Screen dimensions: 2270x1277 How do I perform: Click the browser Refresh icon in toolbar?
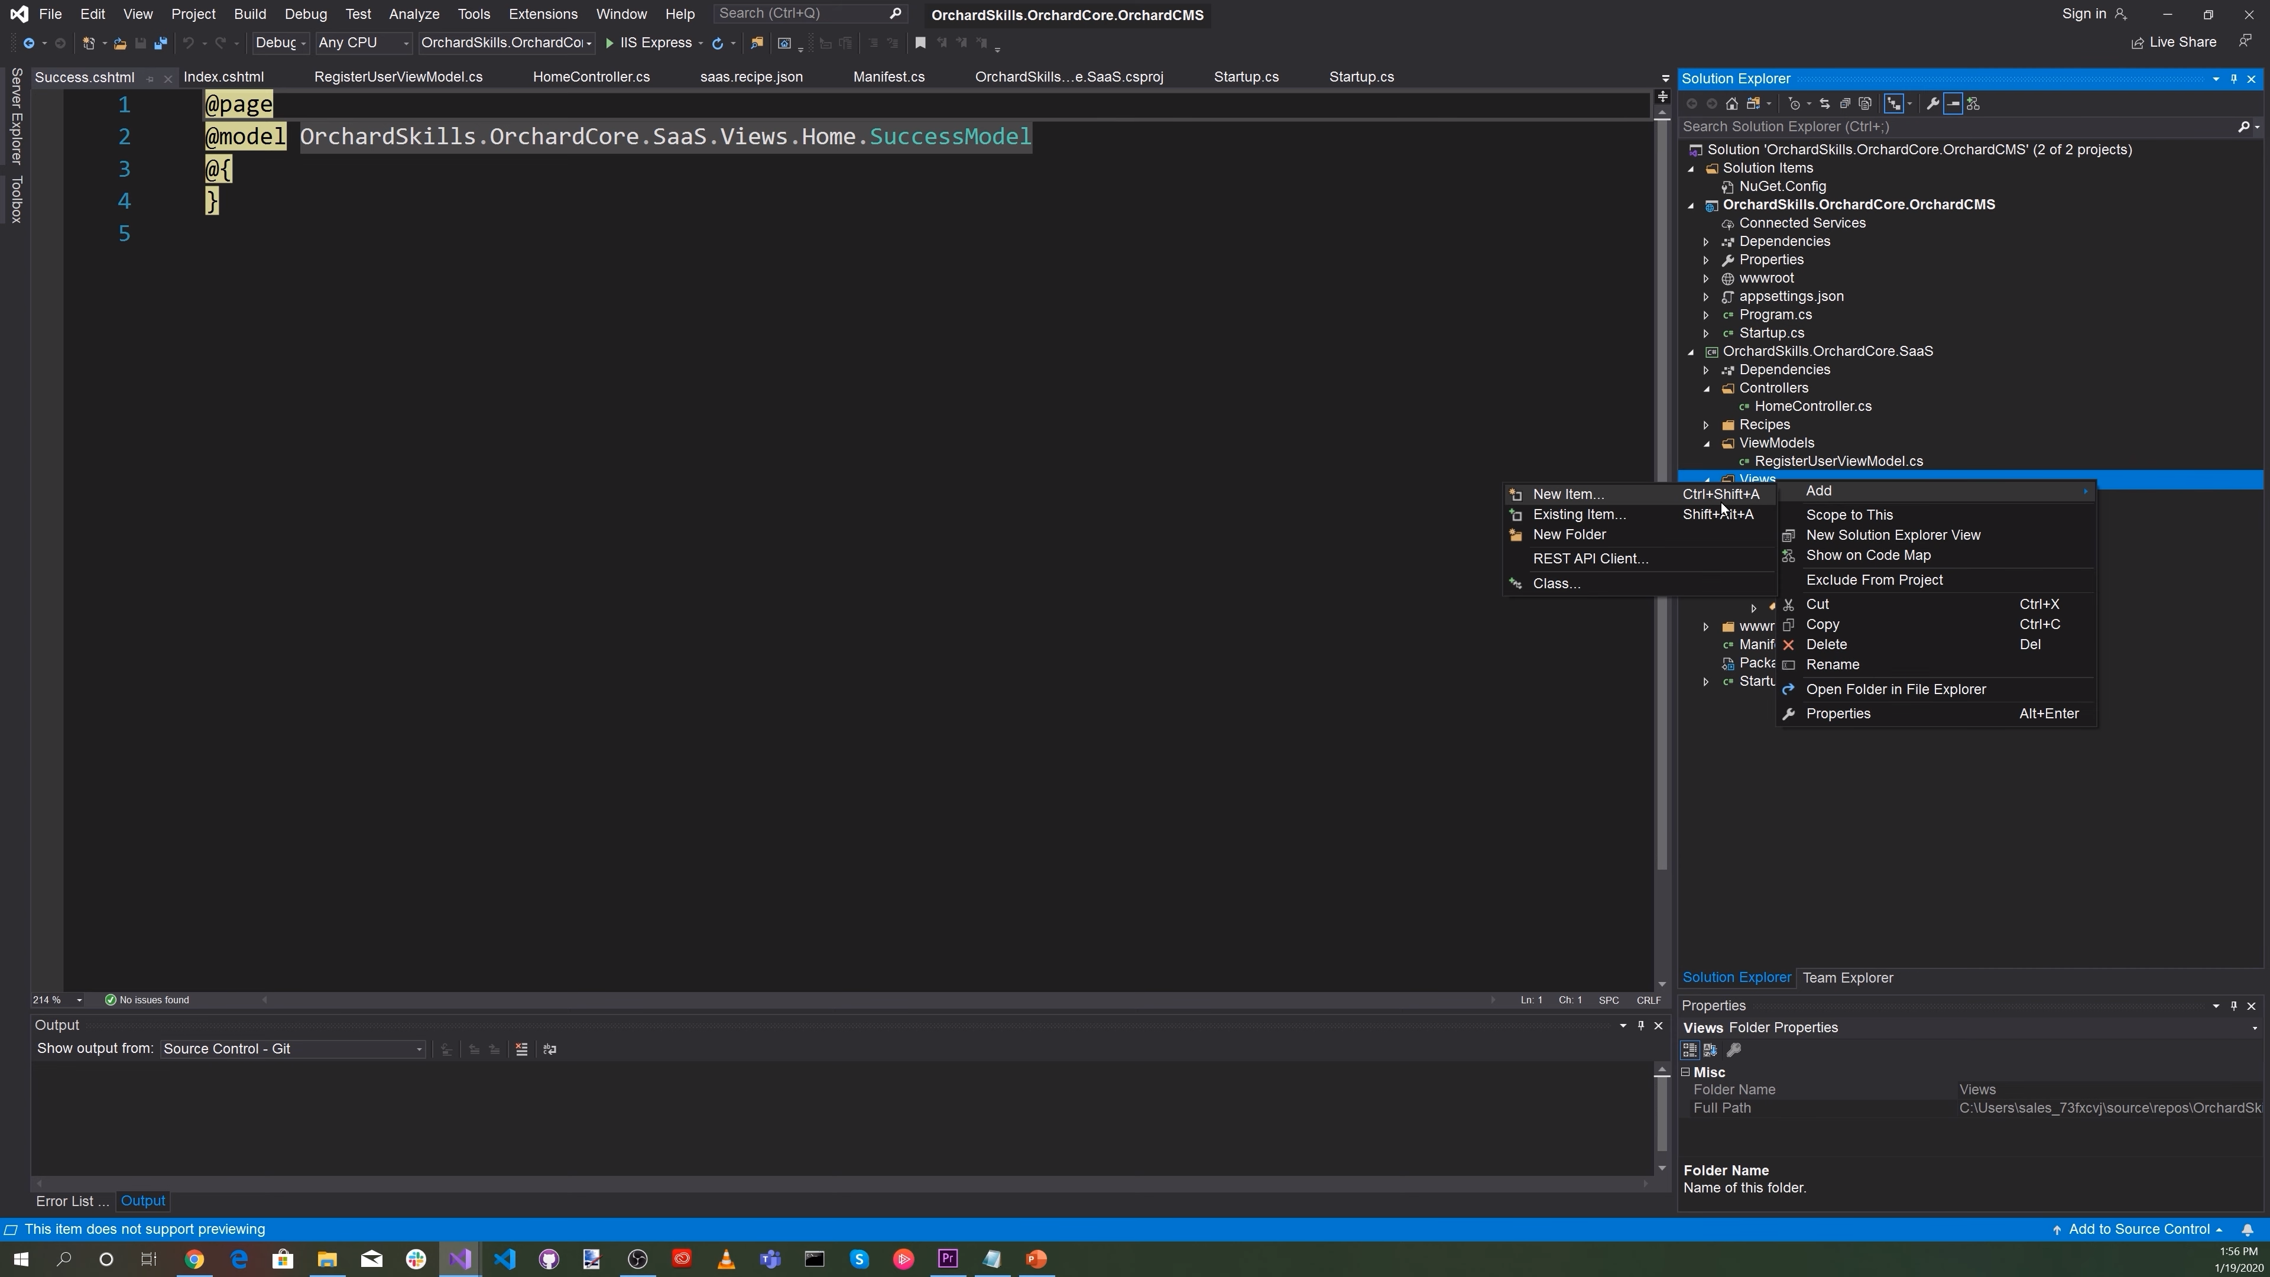[x=717, y=43]
